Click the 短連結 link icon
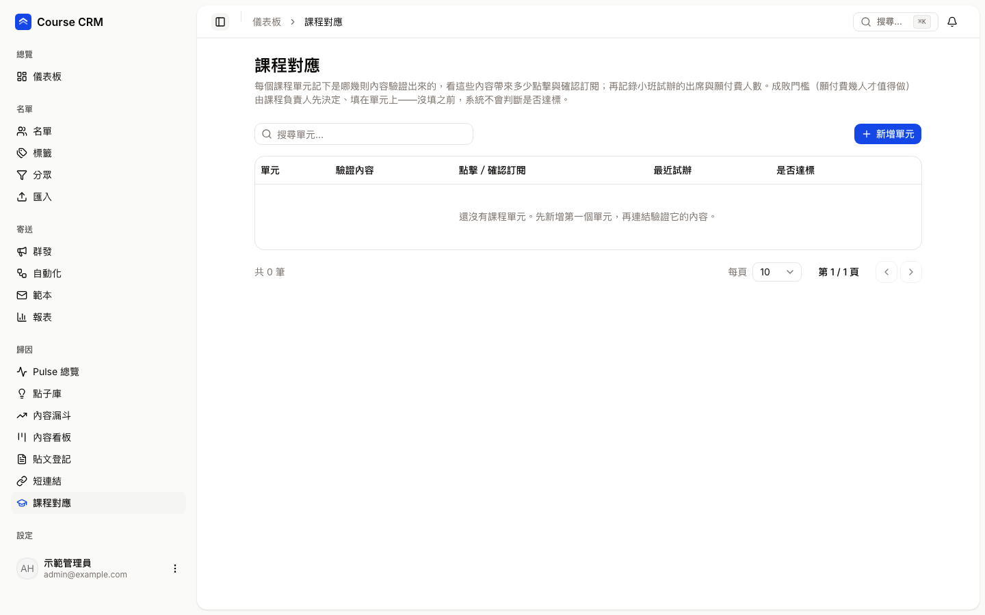Screen dimensions: 985x615 tap(22, 481)
